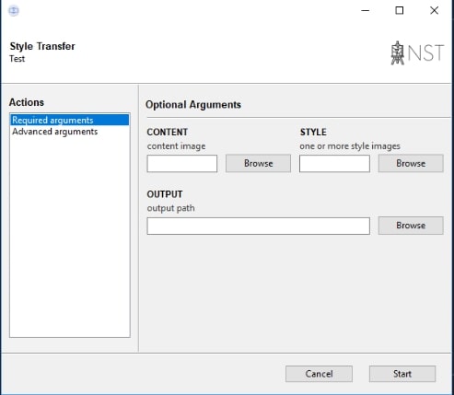This screenshot has height=395, width=454.
Task: Click the Optional Arguments heading
Action: [x=193, y=105]
